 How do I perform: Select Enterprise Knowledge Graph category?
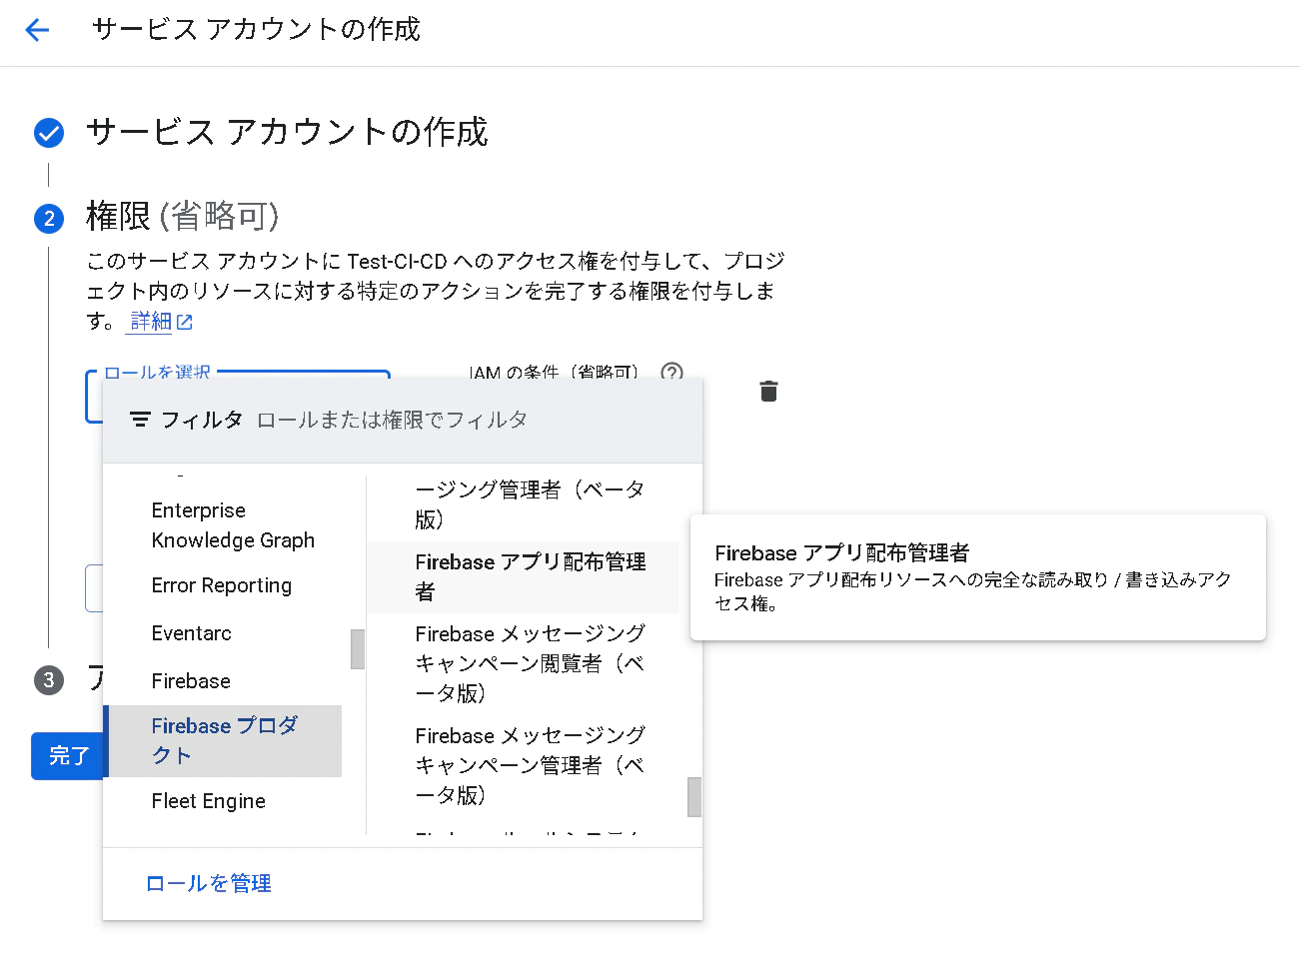233,525
